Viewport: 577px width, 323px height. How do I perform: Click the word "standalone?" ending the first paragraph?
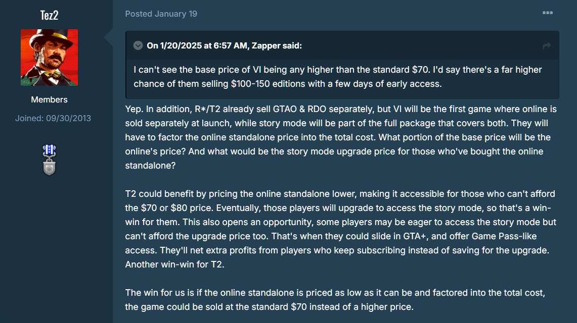pyautogui.click(x=150, y=166)
